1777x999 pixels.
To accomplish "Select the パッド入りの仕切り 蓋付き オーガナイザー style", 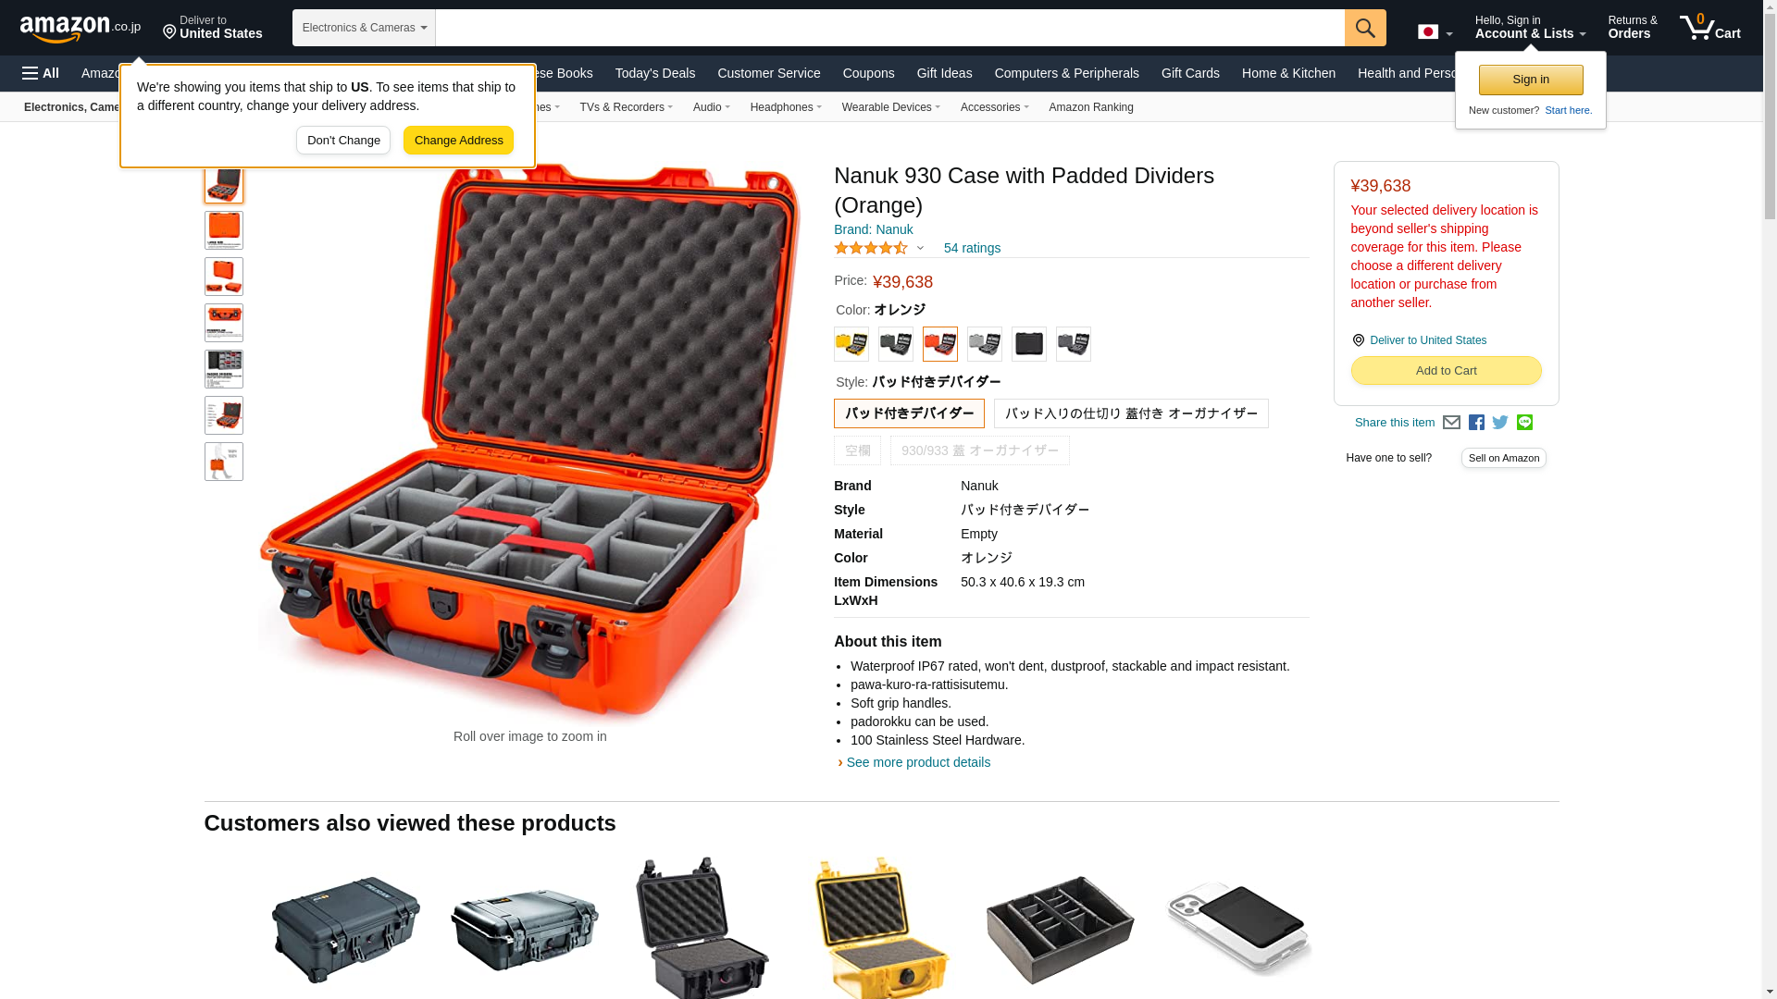I will 1131,413.
